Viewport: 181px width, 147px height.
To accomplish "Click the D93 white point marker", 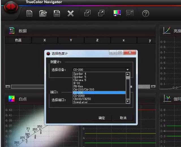I will [17, 145].
